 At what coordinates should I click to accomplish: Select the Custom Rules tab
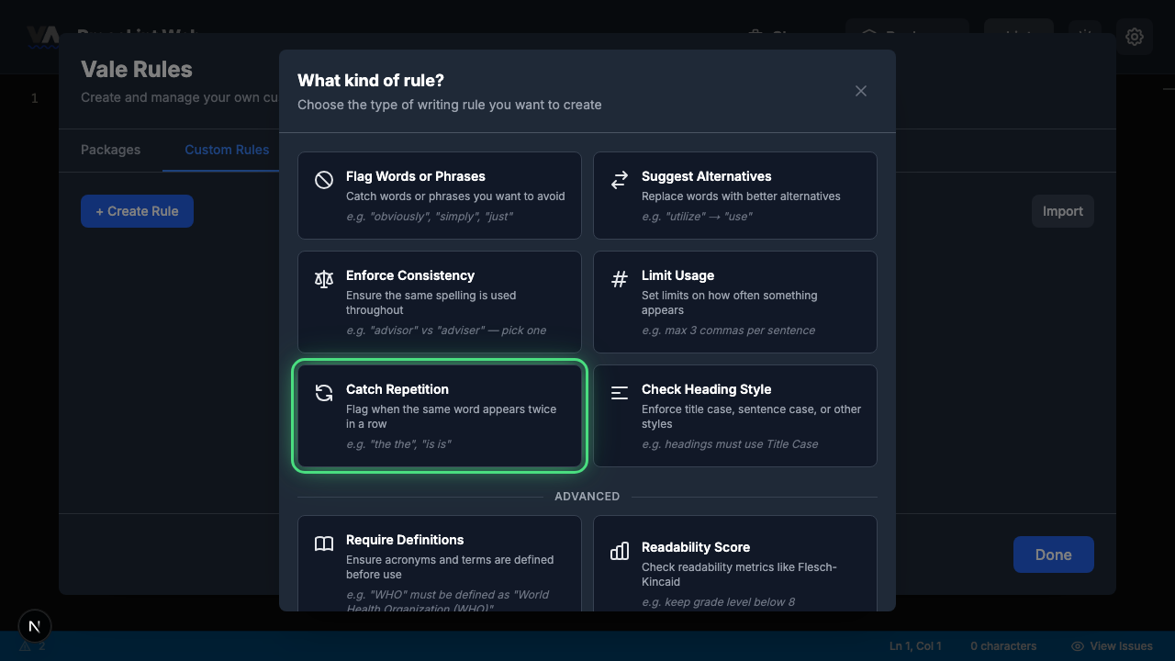[x=227, y=150]
